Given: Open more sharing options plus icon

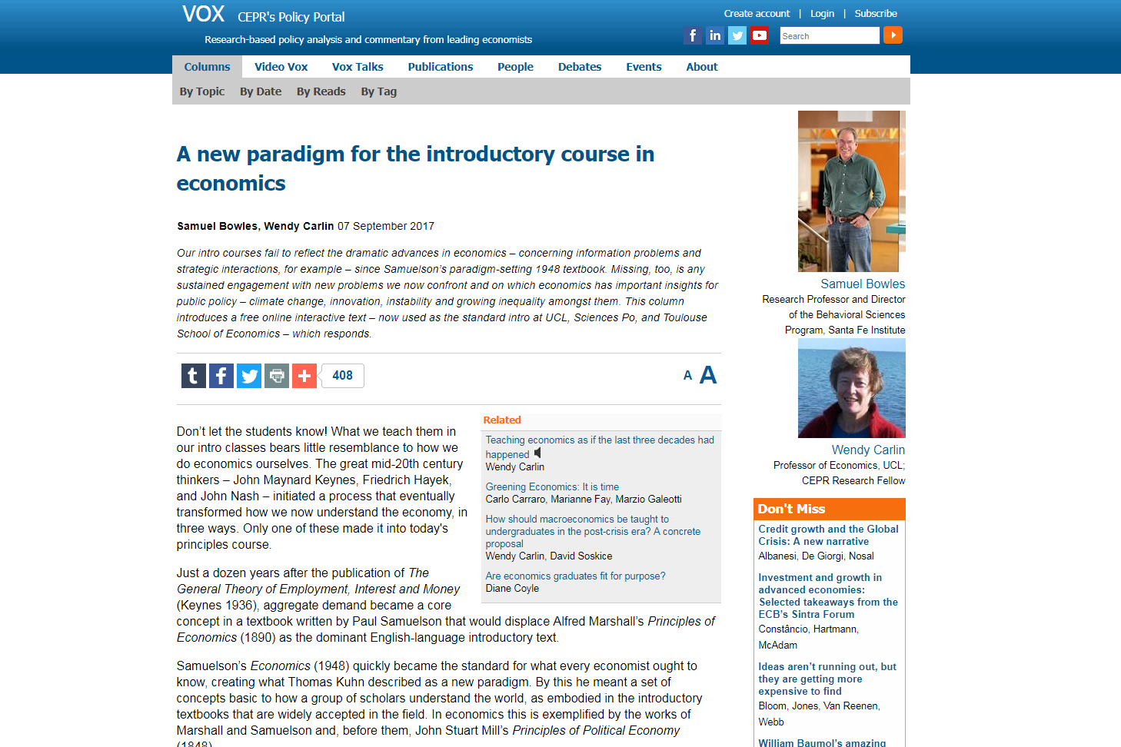Looking at the screenshot, I should click(x=304, y=376).
